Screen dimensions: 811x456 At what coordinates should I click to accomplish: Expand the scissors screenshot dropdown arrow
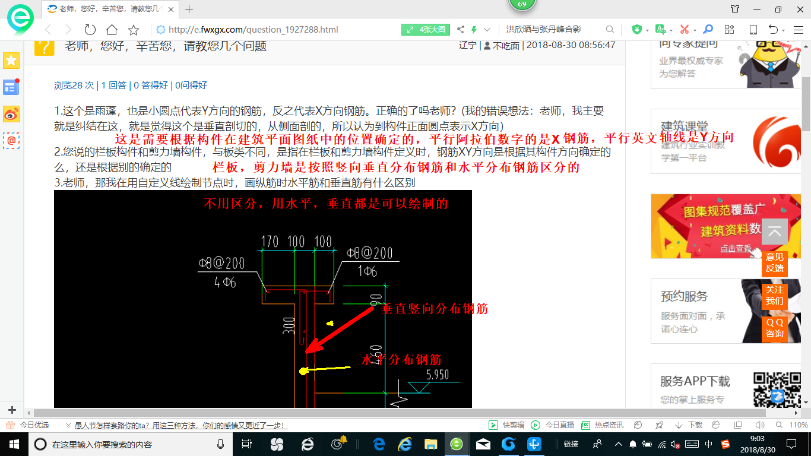694,30
